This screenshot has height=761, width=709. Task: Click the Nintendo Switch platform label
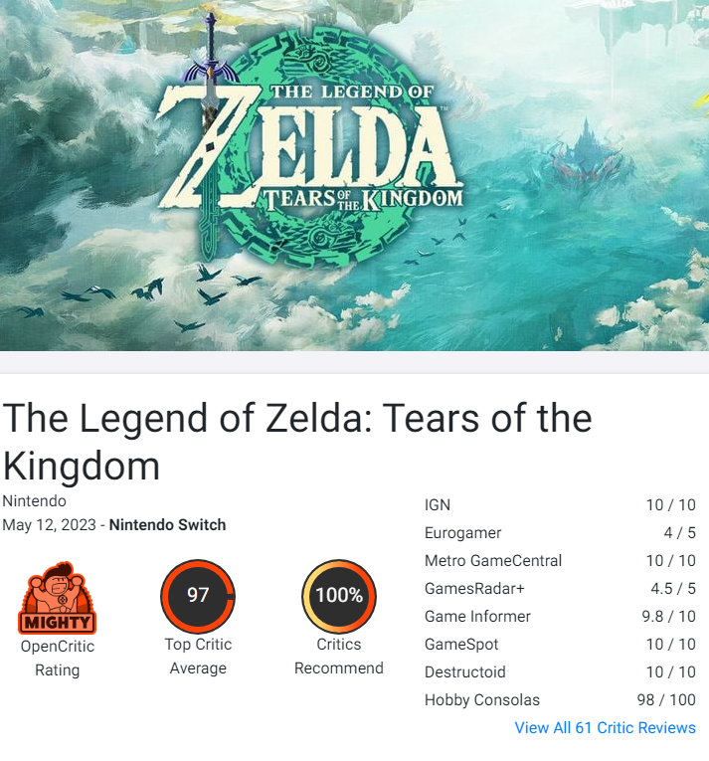[167, 524]
